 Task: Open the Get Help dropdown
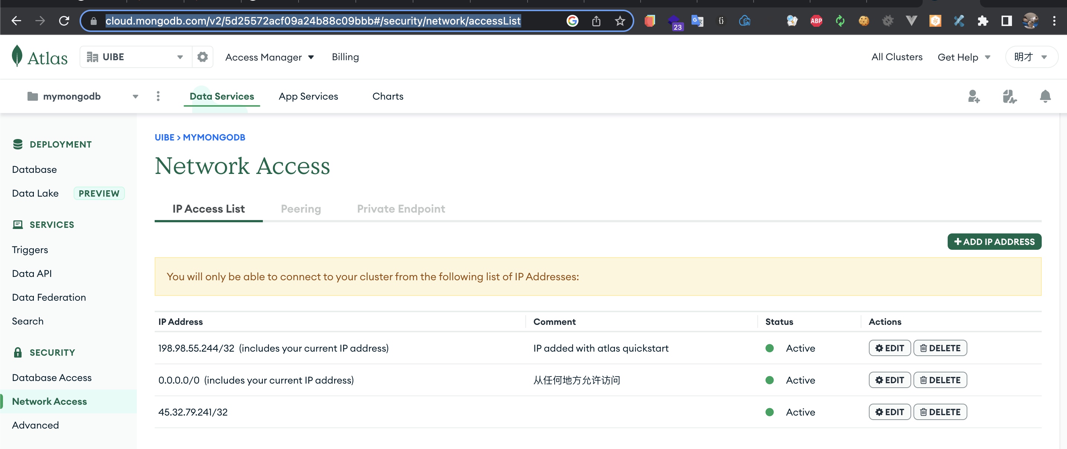963,57
